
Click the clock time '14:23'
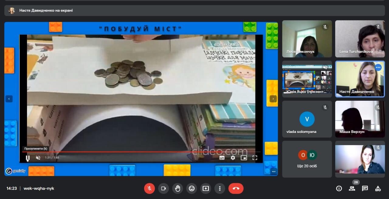coord(12,188)
